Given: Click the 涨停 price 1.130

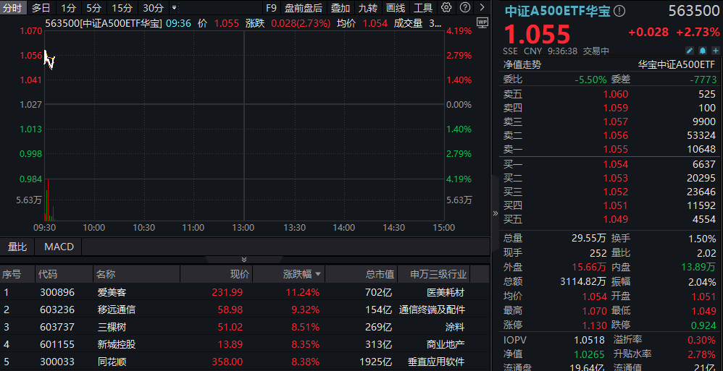Looking at the screenshot, I should tap(594, 325).
